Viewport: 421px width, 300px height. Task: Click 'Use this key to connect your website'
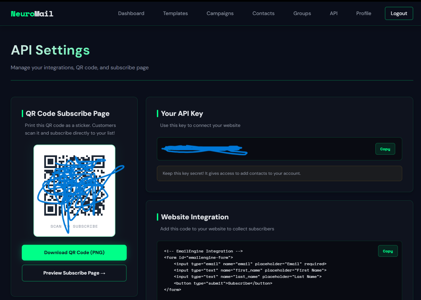[x=200, y=125]
